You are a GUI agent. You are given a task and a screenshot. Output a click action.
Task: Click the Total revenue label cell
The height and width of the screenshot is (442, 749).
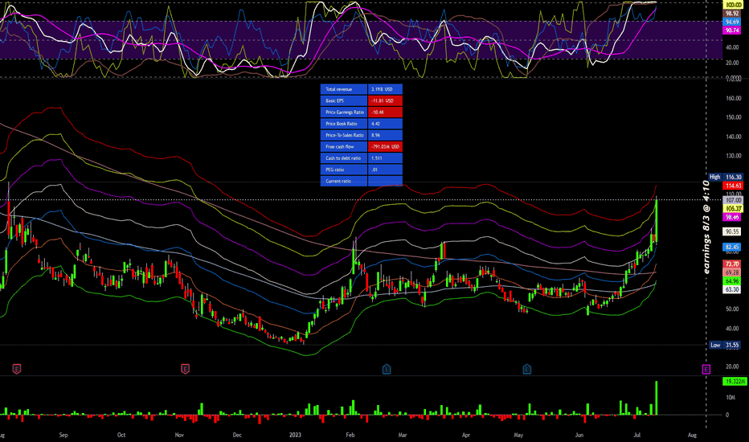pos(344,89)
